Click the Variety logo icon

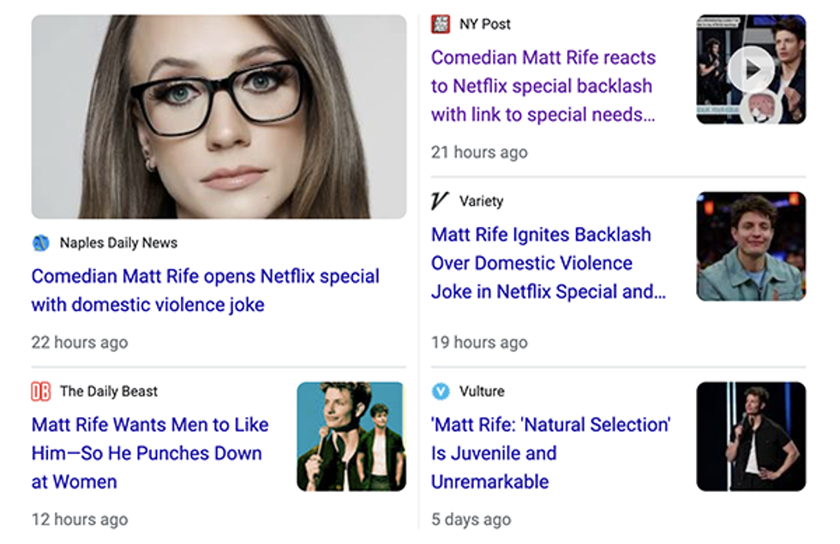pos(441,201)
